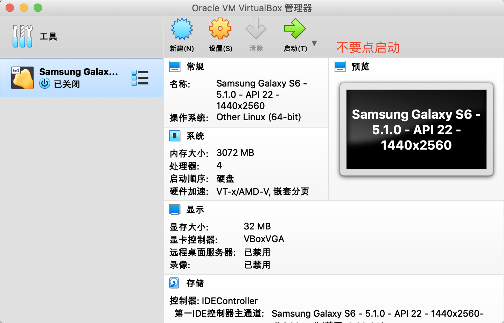The image size is (504, 323).
Task: Click the 第一IDE控制器主通道 label
Action: [x=219, y=313]
